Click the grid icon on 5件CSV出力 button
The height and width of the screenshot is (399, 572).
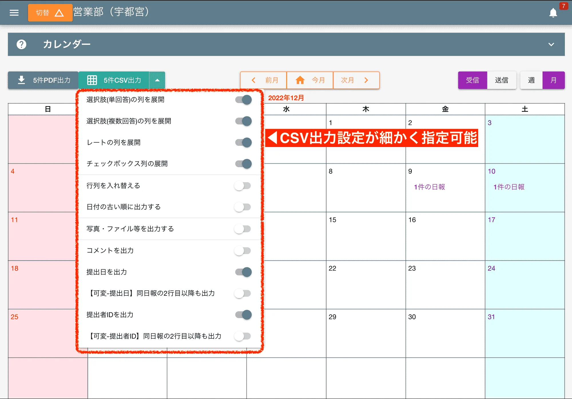92,80
